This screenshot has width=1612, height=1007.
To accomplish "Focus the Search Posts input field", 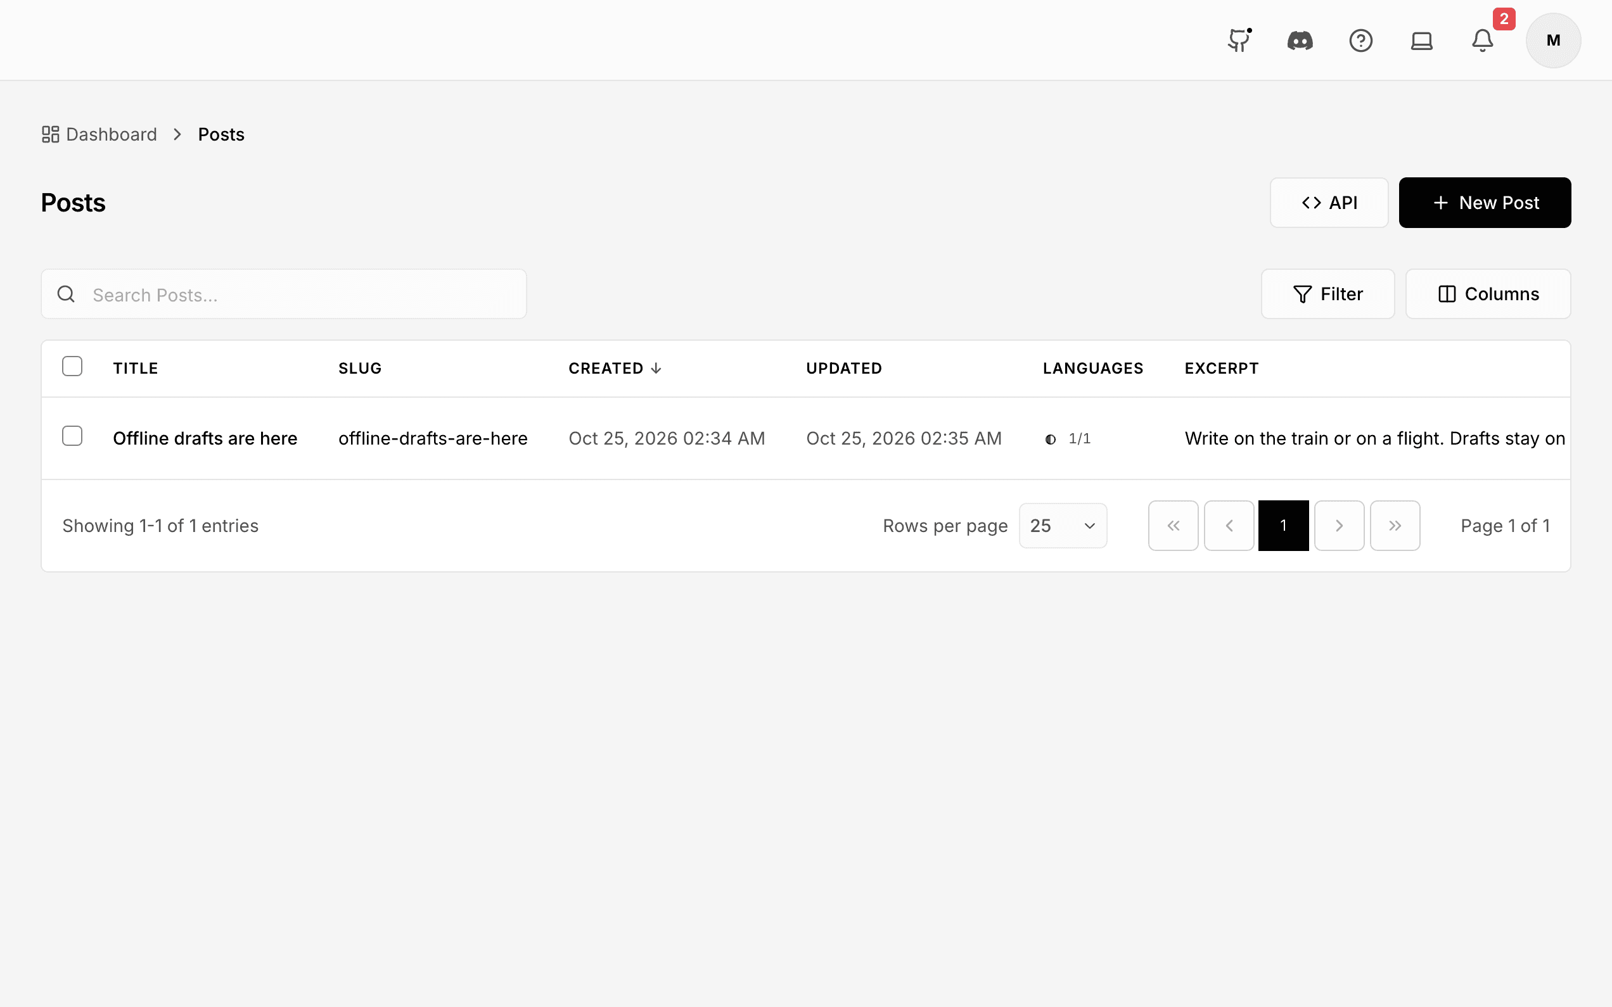I will click(284, 294).
